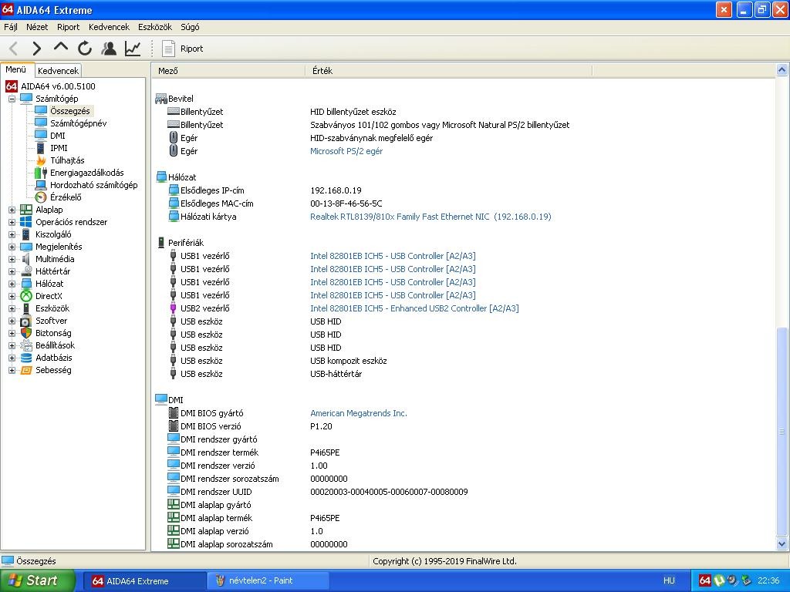Click the Alaplap motherboard icon

point(26,210)
